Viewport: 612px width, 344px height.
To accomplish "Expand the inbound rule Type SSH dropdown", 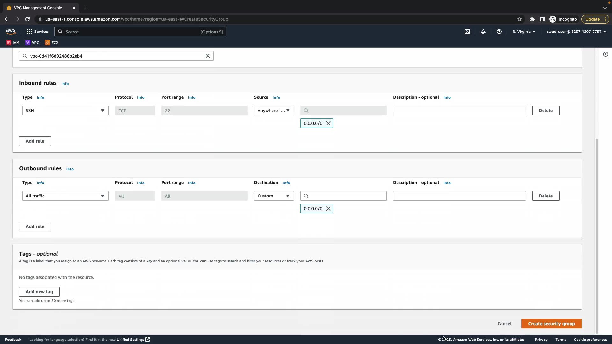I will click(65, 111).
